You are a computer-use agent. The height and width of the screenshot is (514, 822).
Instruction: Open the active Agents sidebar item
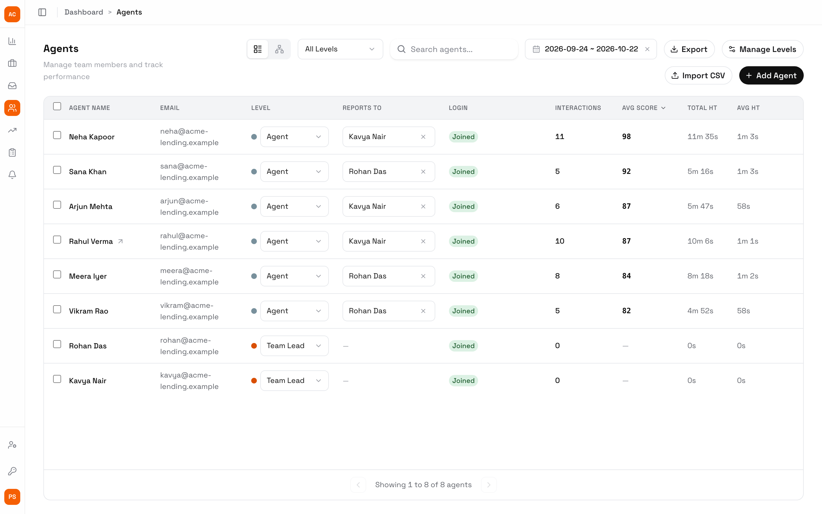point(12,108)
